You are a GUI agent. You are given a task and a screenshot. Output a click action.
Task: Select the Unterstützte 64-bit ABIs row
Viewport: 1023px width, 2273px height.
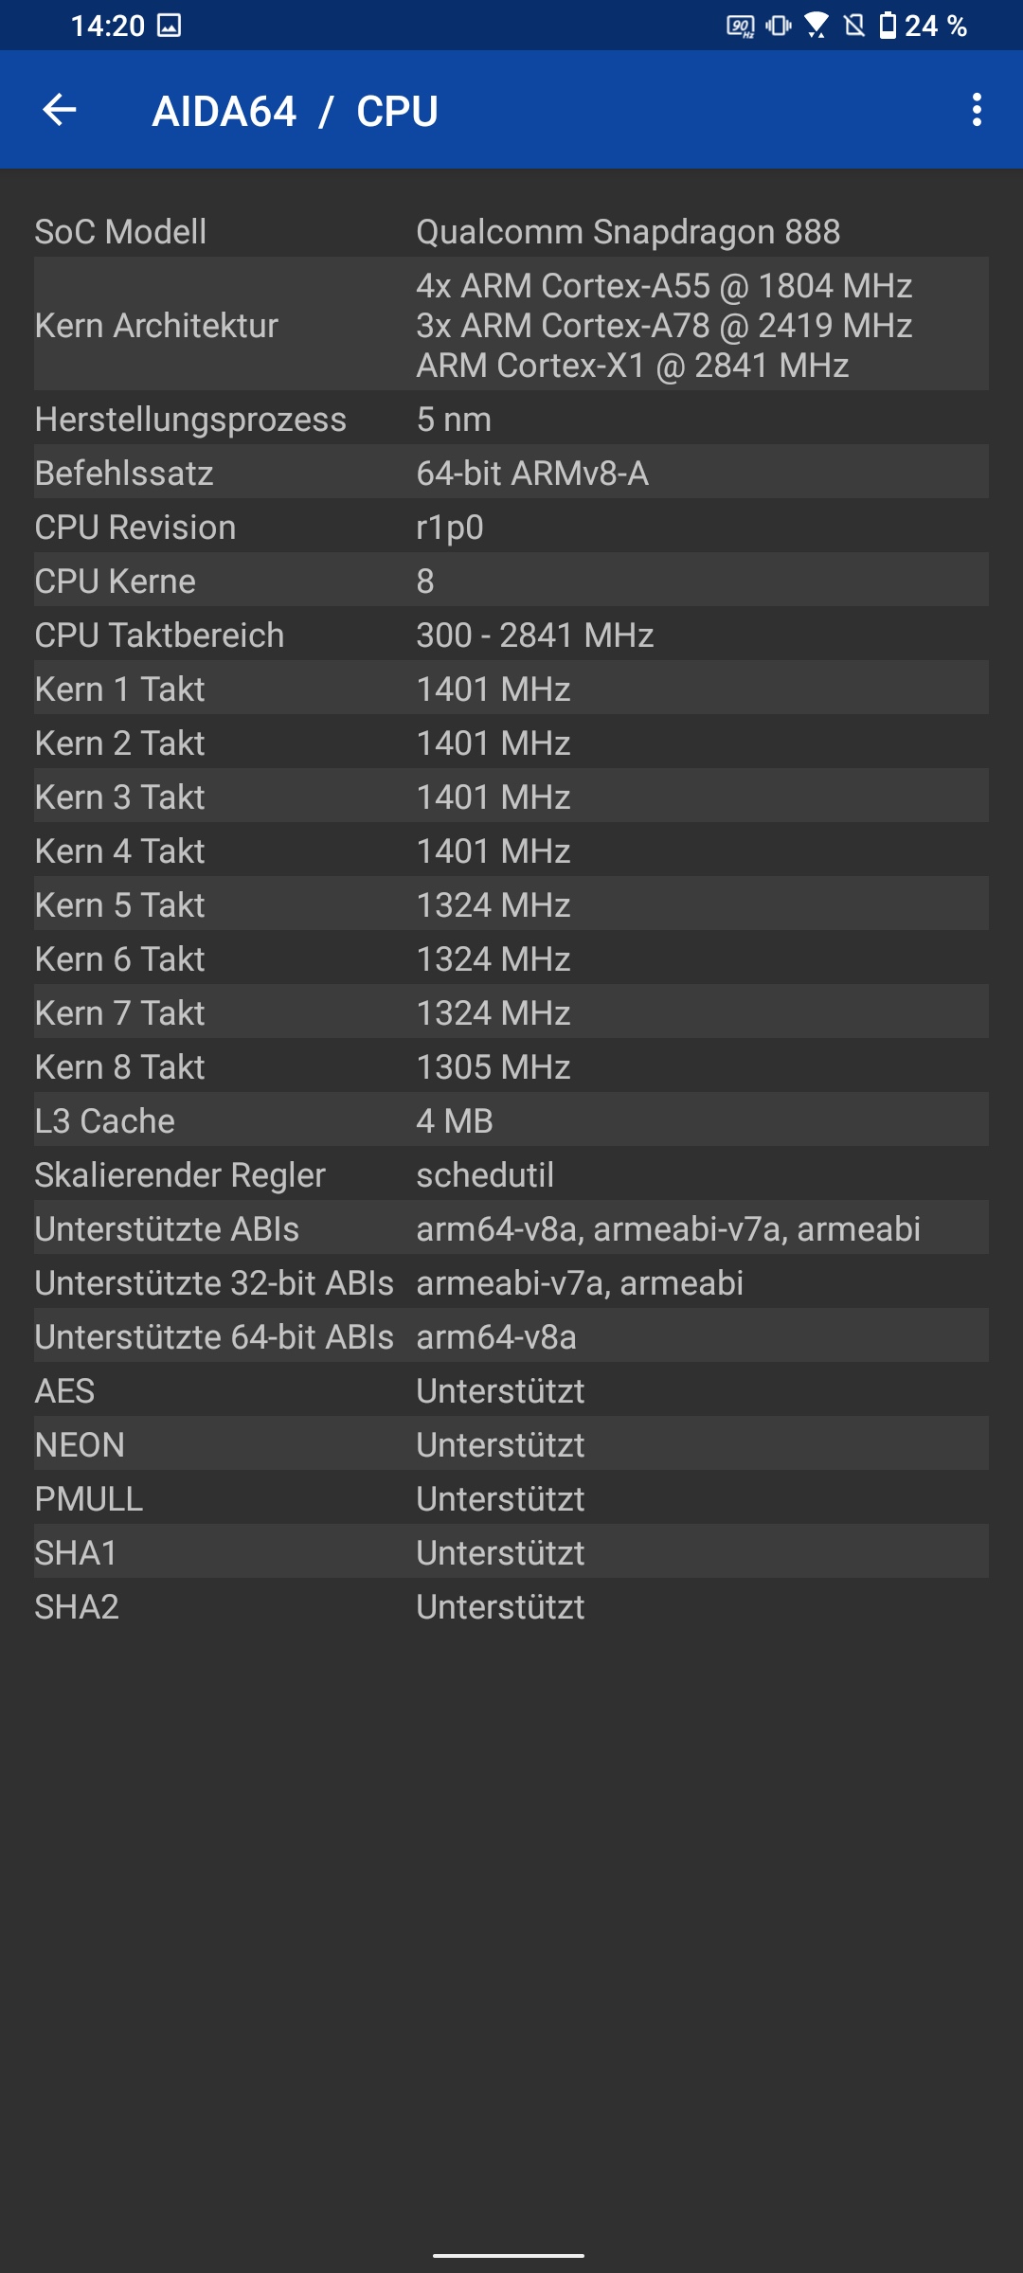tap(511, 1336)
